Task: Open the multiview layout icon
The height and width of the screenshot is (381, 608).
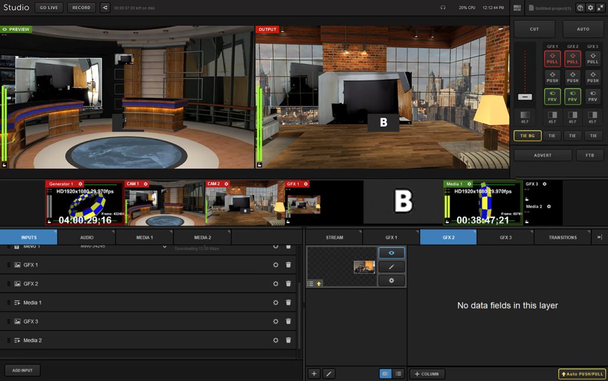Action: pyautogui.click(x=517, y=8)
